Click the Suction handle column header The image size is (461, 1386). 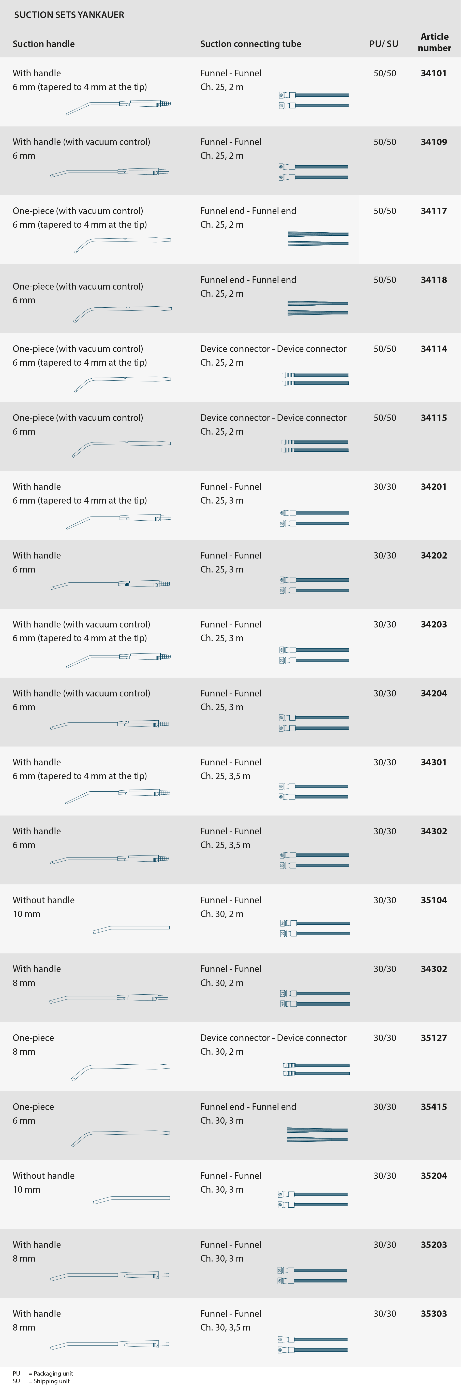(43, 44)
